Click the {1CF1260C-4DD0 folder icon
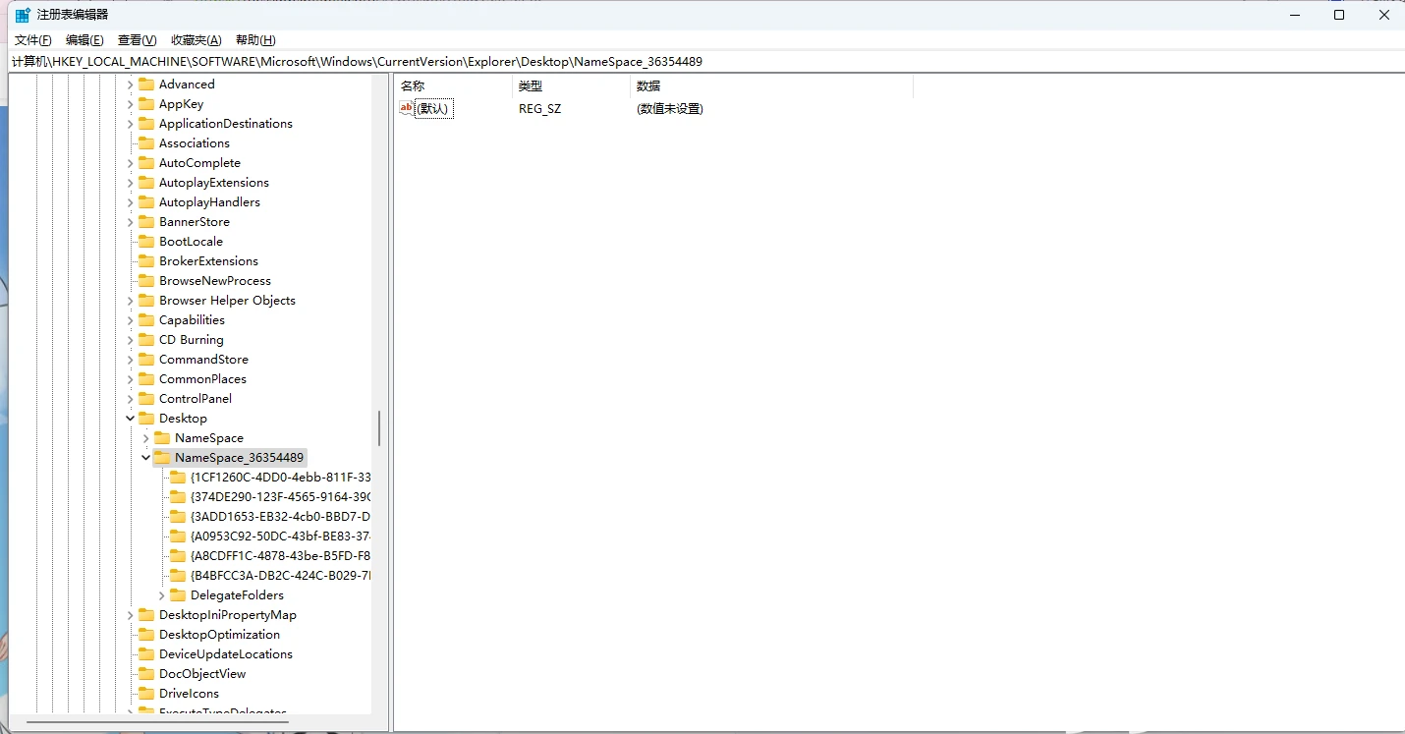Image resolution: width=1405 pixels, height=734 pixels. coord(178,478)
